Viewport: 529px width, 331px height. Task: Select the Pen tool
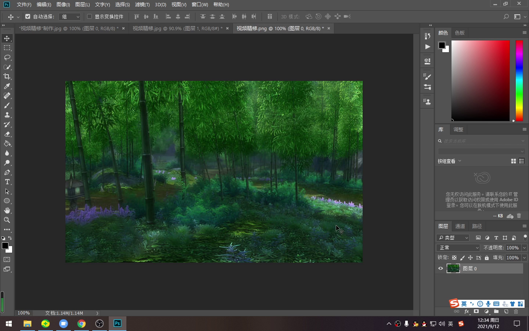[7, 172]
